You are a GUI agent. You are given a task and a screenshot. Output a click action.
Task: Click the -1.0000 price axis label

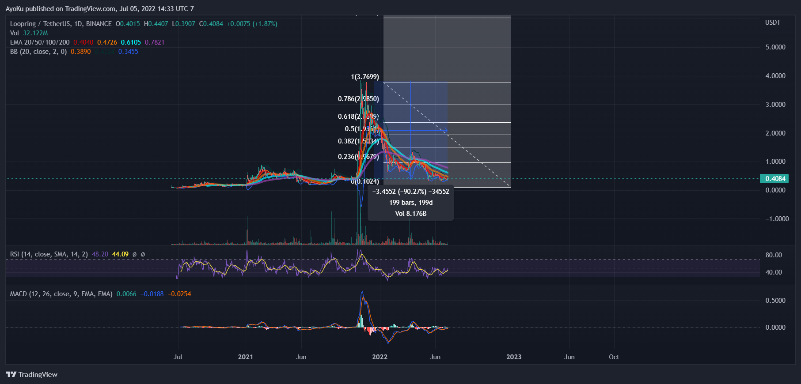click(x=777, y=219)
